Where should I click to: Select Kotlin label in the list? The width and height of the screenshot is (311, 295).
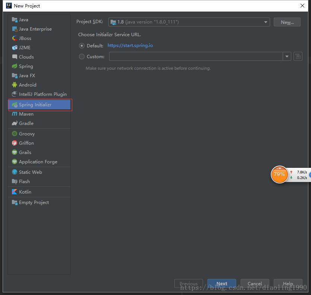pyautogui.click(x=25, y=192)
